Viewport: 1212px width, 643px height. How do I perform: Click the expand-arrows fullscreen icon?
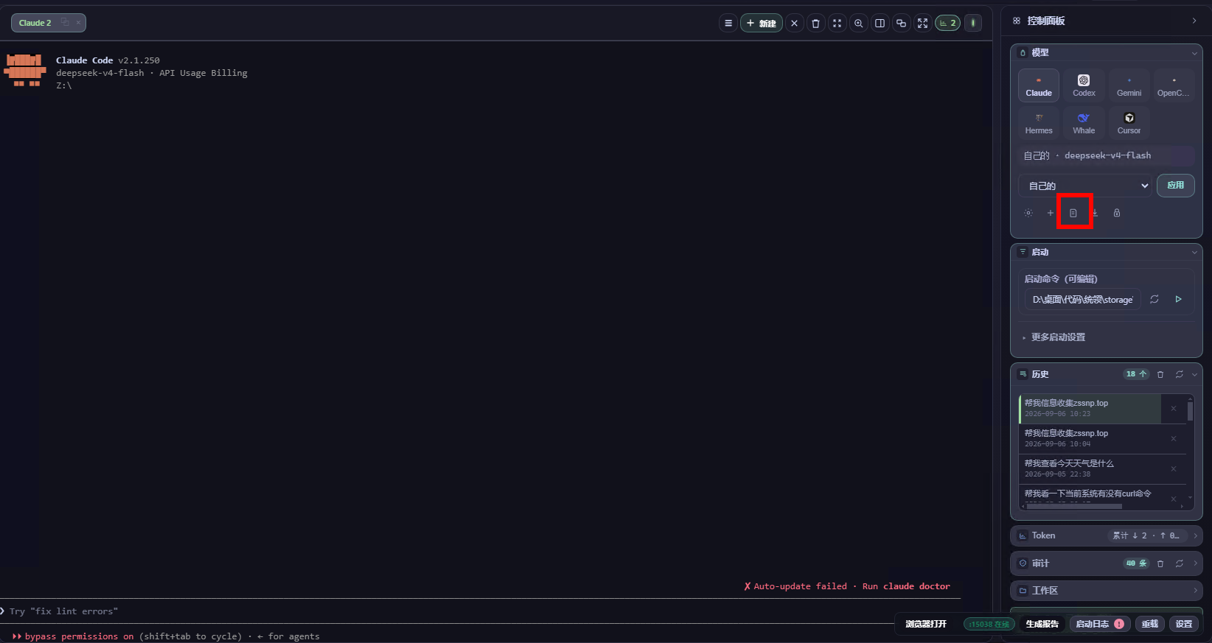pos(922,23)
